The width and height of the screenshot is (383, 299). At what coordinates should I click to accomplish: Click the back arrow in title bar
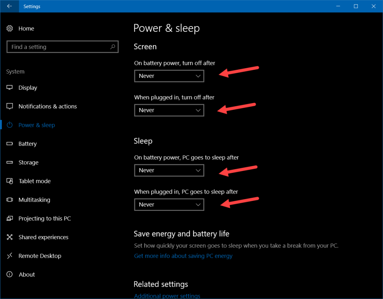[10, 6]
